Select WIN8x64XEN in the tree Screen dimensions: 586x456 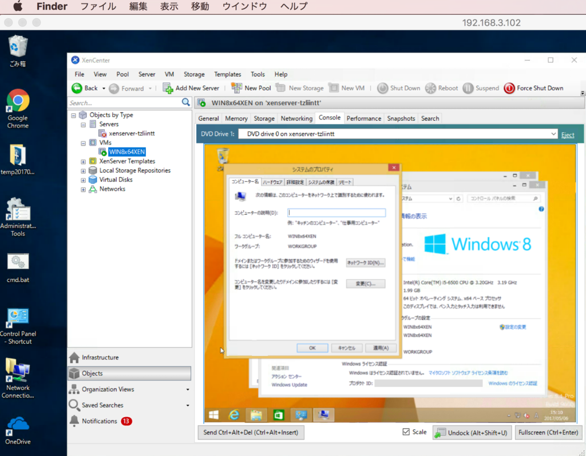(x=126, y=152)
